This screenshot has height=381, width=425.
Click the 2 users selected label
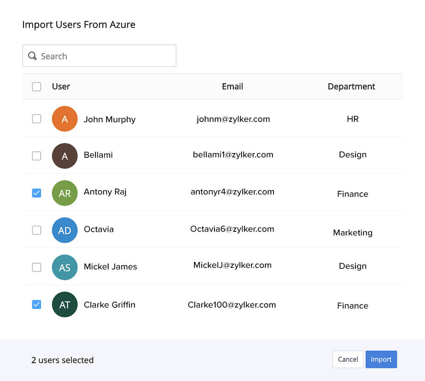62,360
